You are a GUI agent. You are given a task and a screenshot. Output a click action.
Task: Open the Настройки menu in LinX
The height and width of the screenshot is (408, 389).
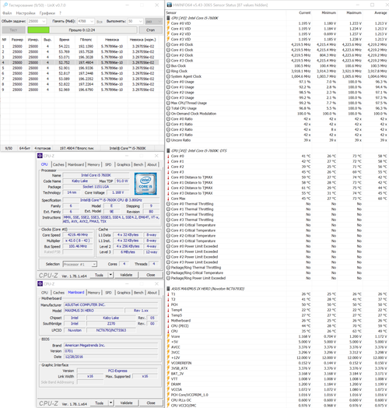pos(26,13)
